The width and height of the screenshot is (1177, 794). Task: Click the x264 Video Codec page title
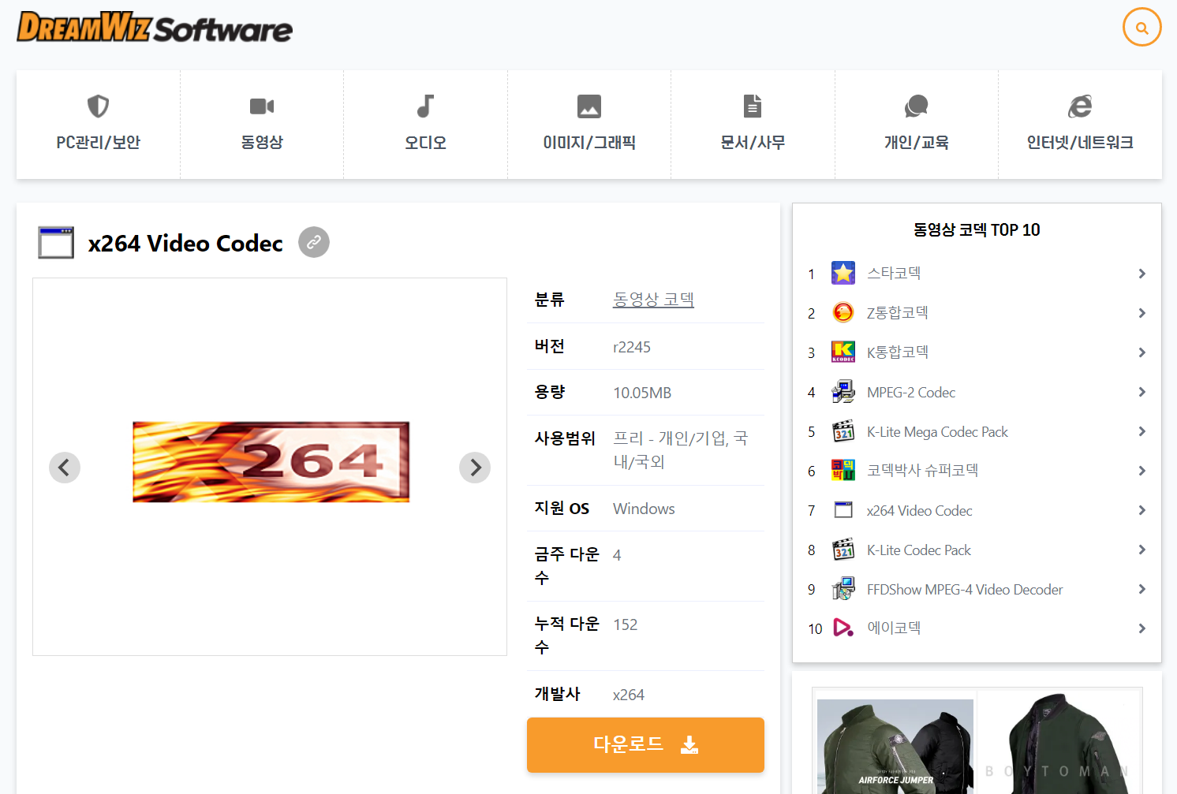185,243
